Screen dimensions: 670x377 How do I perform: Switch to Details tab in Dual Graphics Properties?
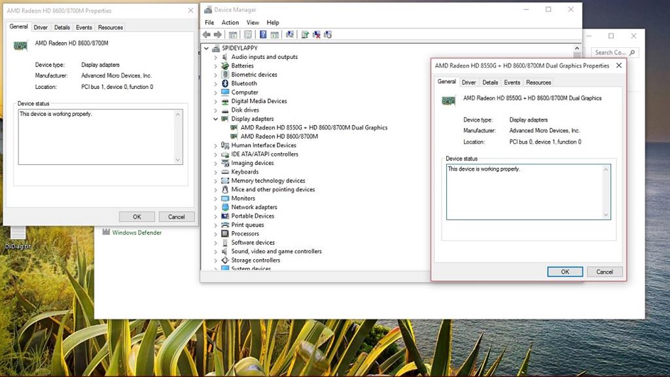pos(490,82)
